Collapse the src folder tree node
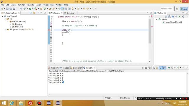This screenshot has width=189, height=106. [x=5, y=19]
